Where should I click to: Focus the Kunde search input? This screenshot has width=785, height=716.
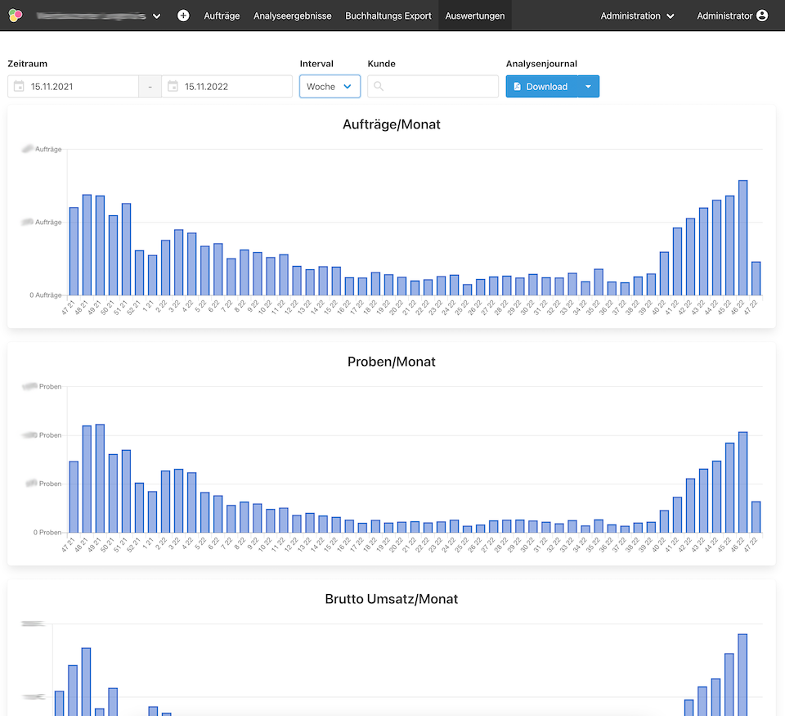(433, 86)
